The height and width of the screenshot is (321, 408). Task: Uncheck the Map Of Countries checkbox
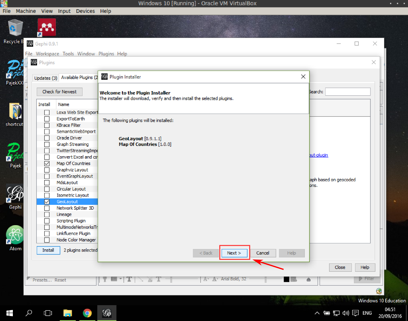(x=47, y=163)
